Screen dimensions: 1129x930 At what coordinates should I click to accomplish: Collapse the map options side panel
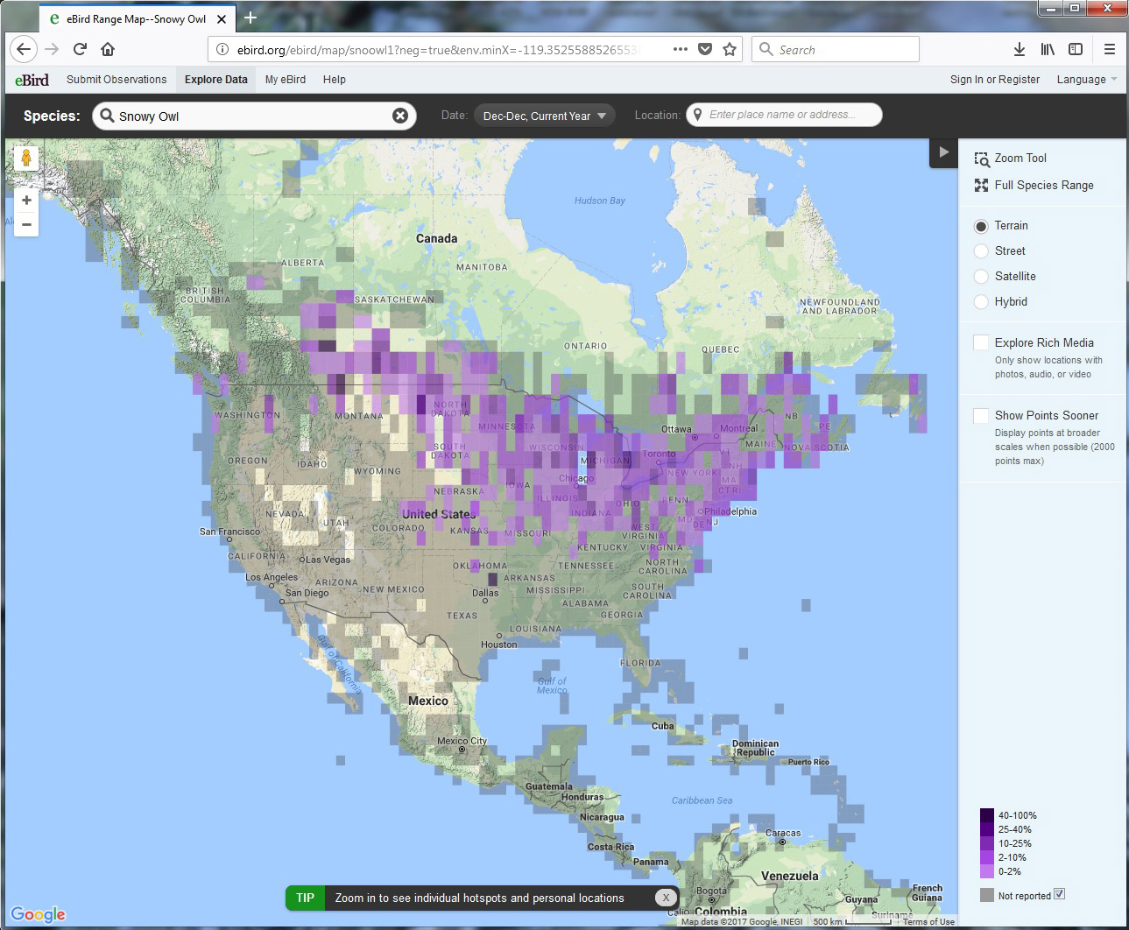(943, 152)
